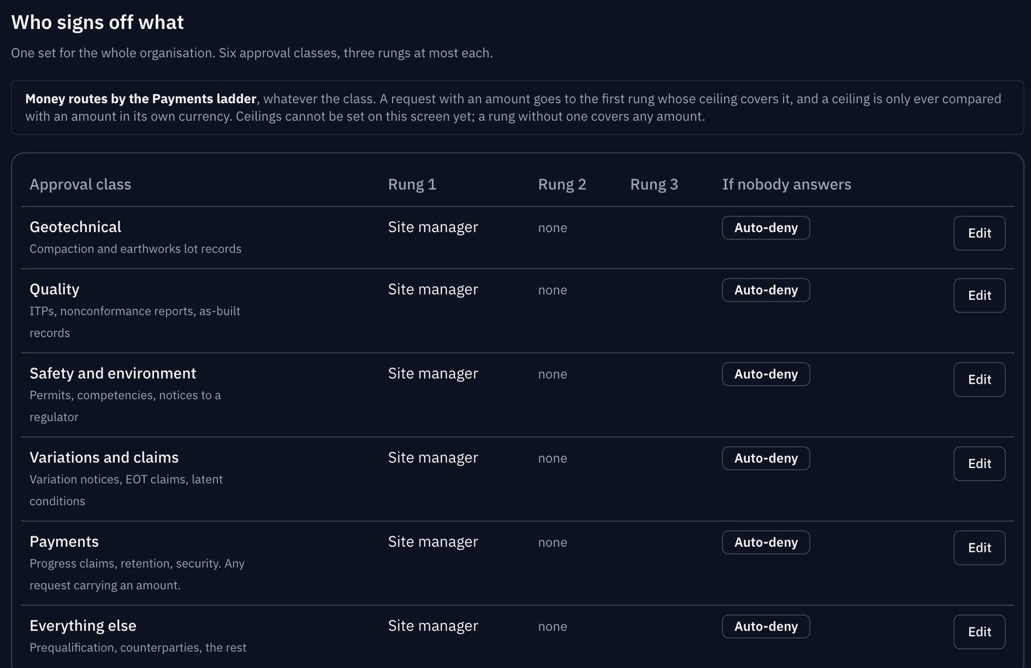Select the Quality class name

coord(54,290)
